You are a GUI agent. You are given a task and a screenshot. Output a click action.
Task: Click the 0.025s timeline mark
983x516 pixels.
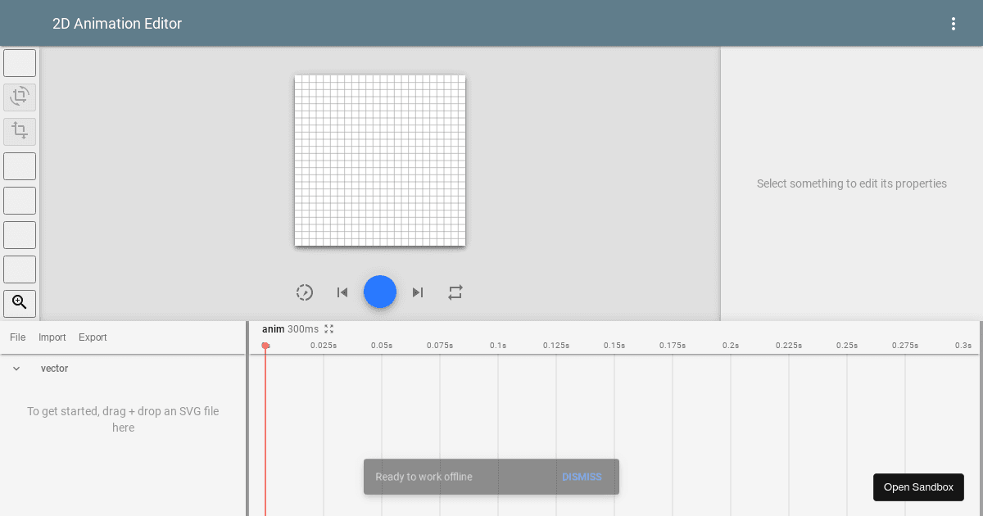click(x=324, y=346)
